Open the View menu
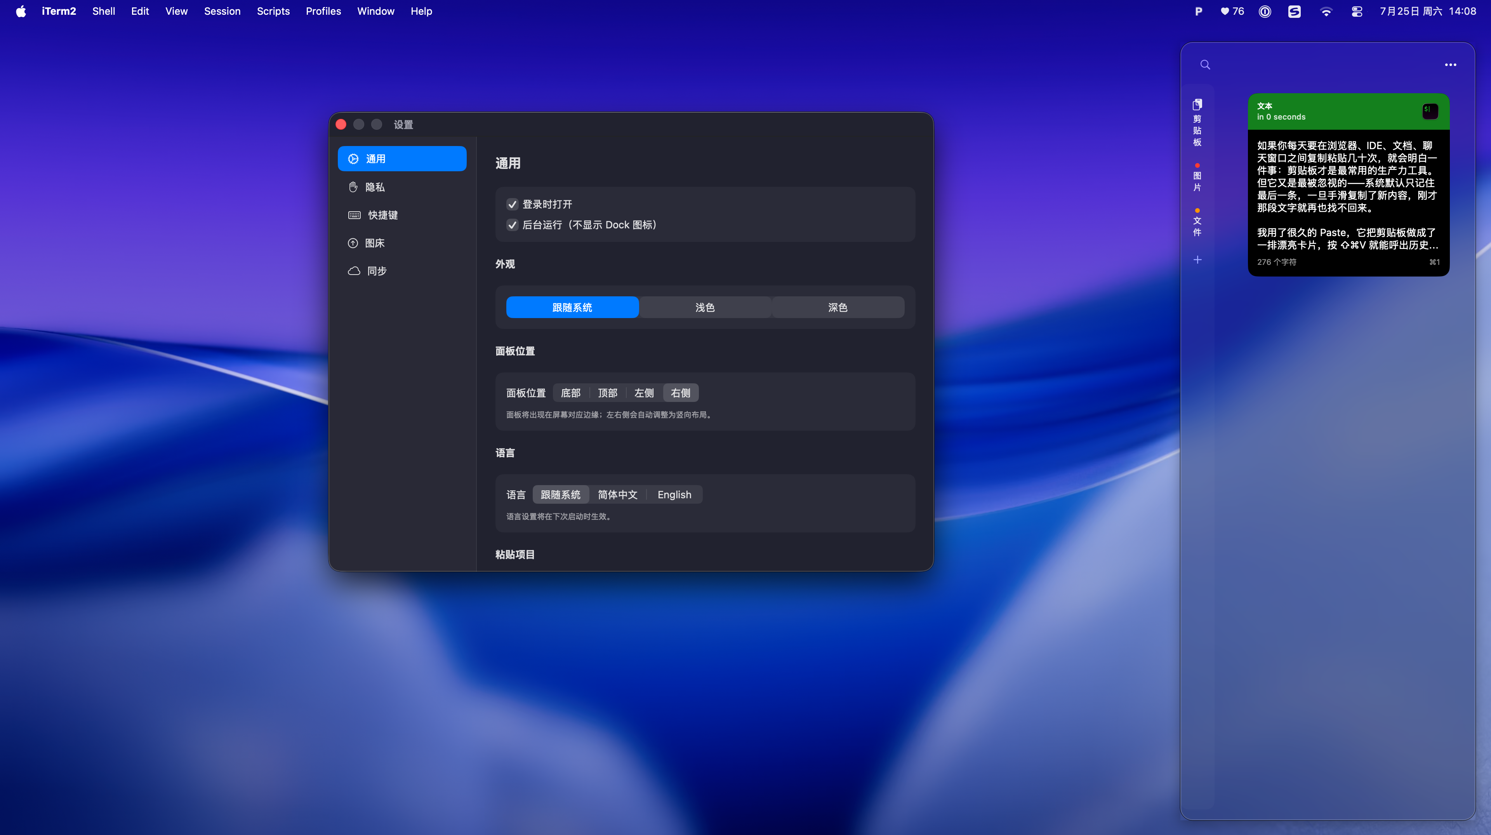This screenshot has width=1491, height=835. click(x=177, y=11)
